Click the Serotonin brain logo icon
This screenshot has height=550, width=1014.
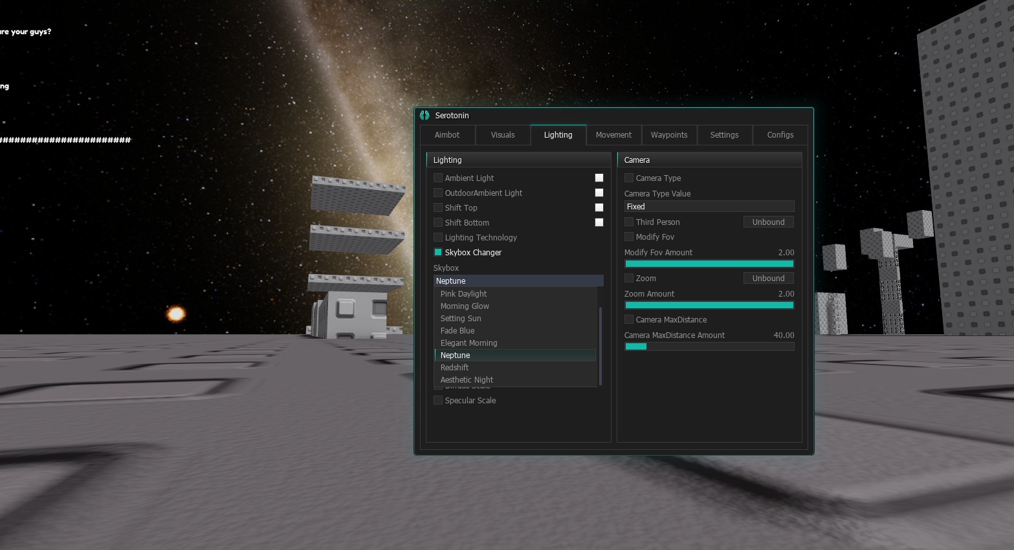click(x=424, y=116)
